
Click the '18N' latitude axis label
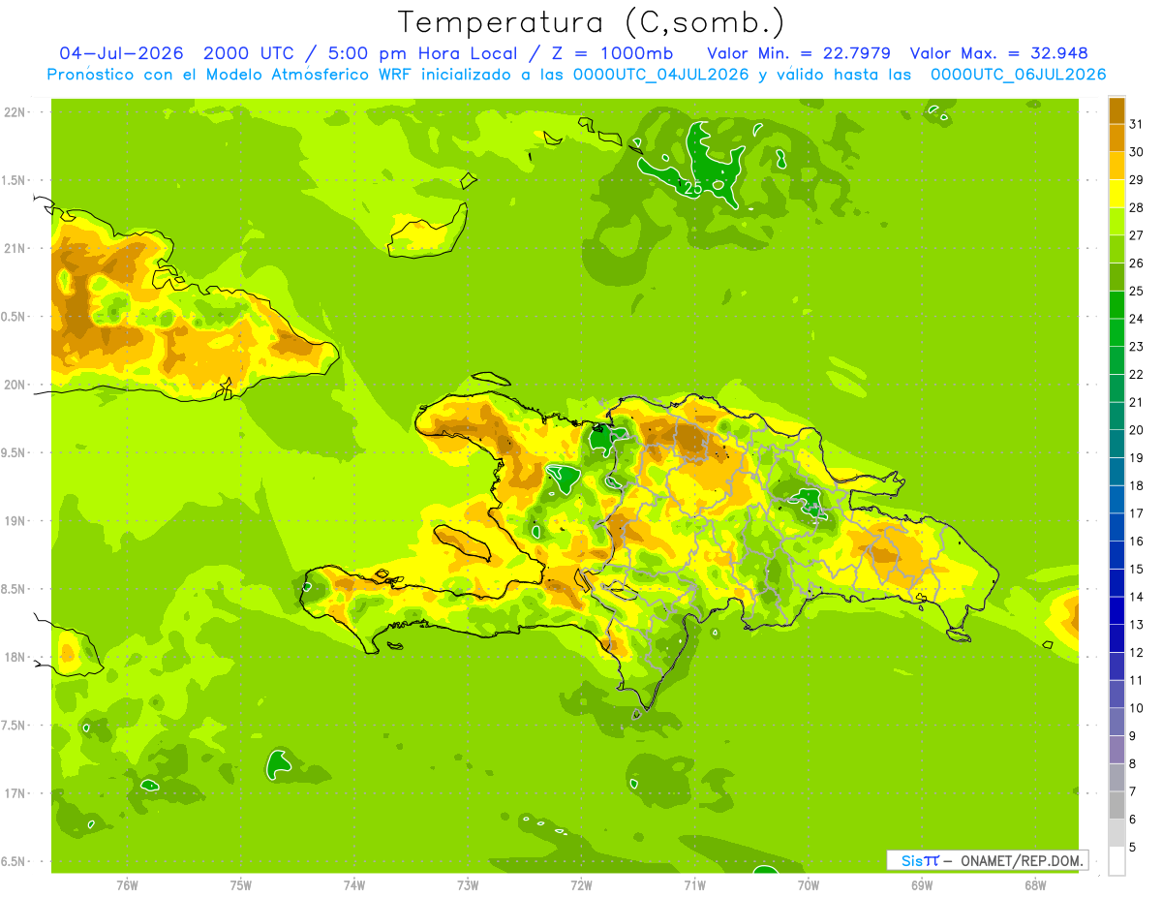tap(16, 657)
